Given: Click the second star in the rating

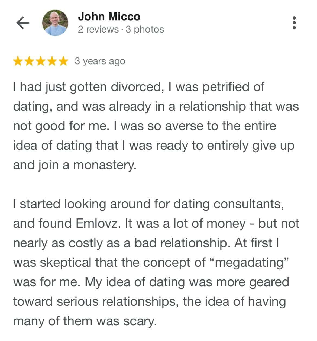Looking at the screenshot, I should 30,61.
